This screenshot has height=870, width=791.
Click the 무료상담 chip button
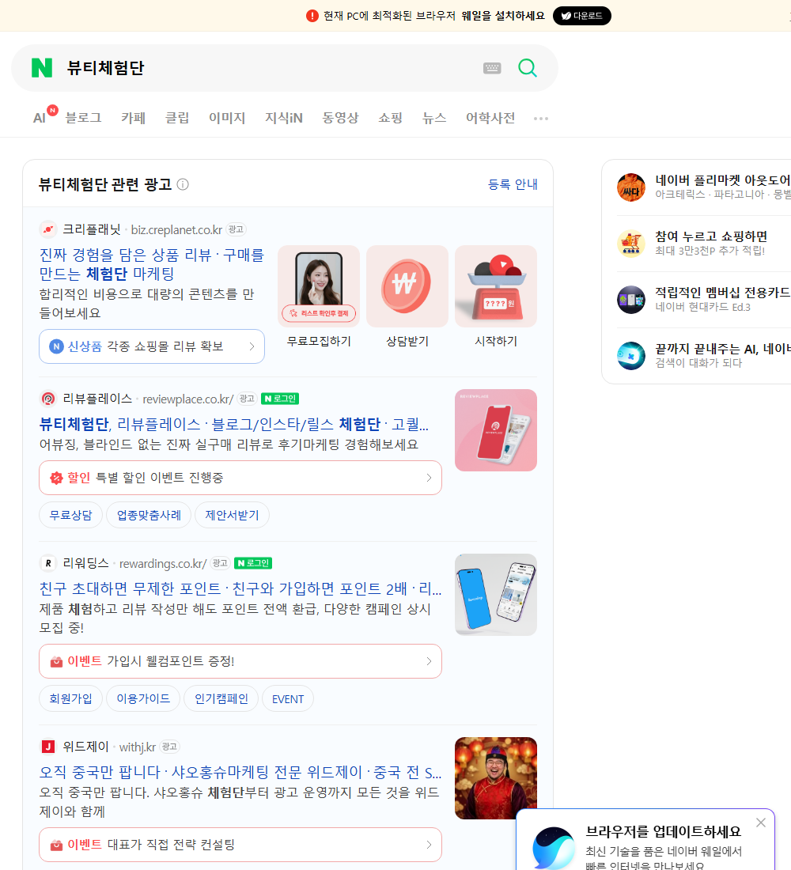(x=70, y=516)
